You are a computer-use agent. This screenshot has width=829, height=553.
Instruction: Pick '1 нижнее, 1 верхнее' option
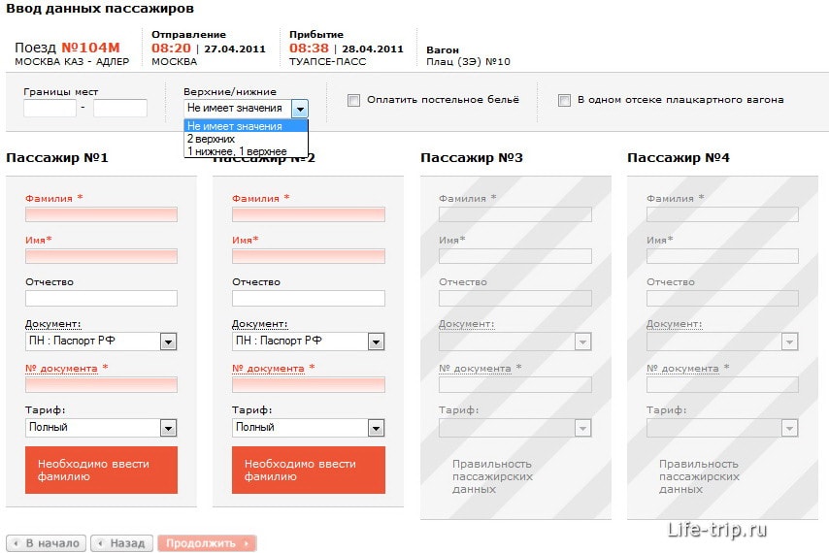(246, 151)
